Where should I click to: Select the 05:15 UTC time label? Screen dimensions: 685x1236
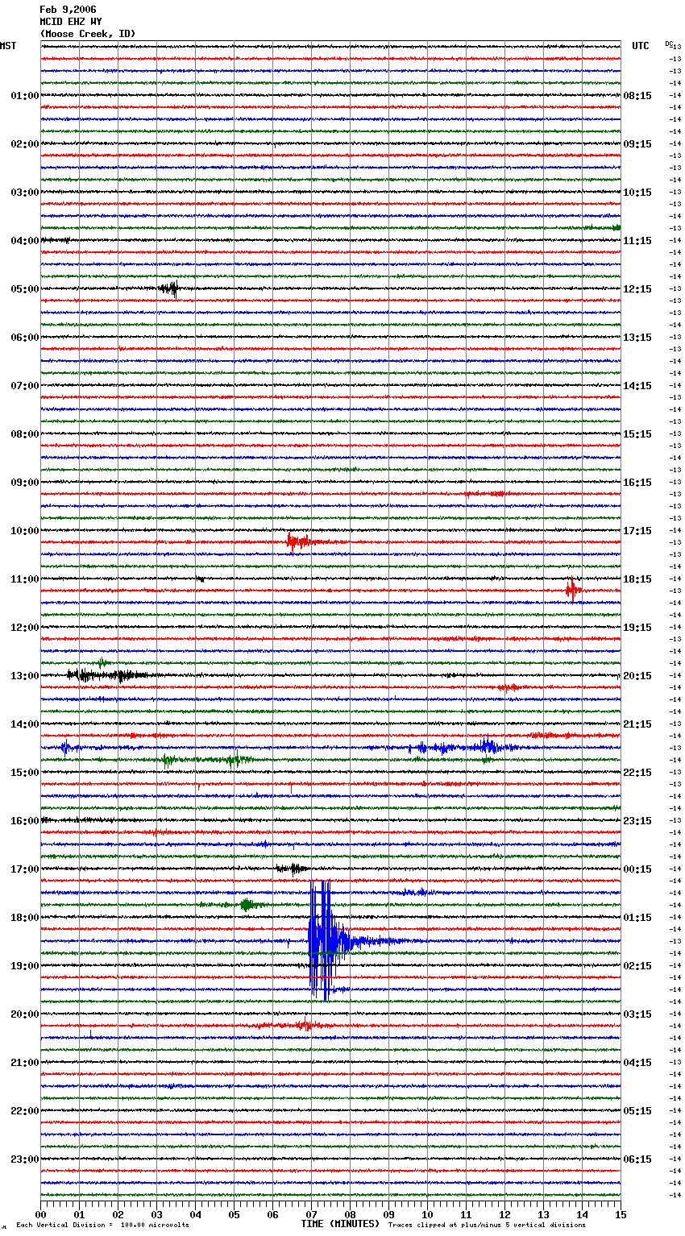[637, 1111]
